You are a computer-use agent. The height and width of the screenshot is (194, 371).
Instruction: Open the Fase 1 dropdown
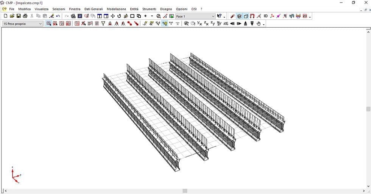pyautogui.click(x=213, y=16)
